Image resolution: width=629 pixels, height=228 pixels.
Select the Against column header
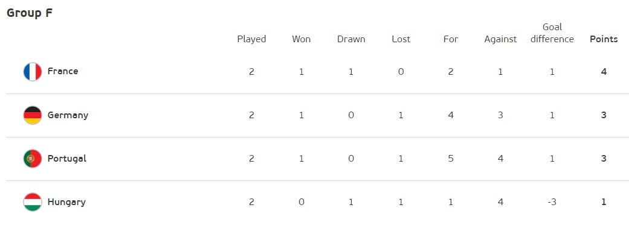(501, 39)
